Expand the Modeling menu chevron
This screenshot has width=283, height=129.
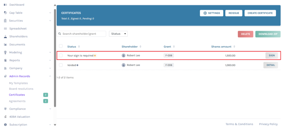click(x=50, y=52)
